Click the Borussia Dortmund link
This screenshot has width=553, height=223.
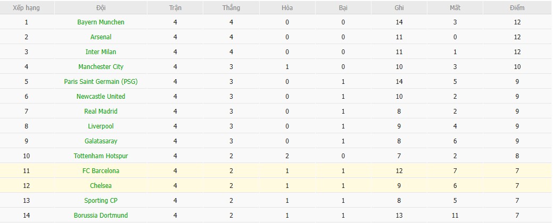[x=101, y=216]
